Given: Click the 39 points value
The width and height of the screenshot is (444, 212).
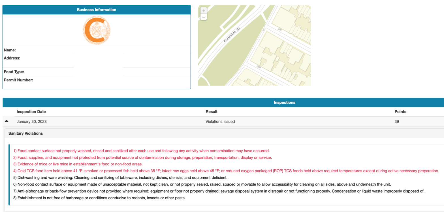Looking at the screenshot, I should click(x=397, y=122).
